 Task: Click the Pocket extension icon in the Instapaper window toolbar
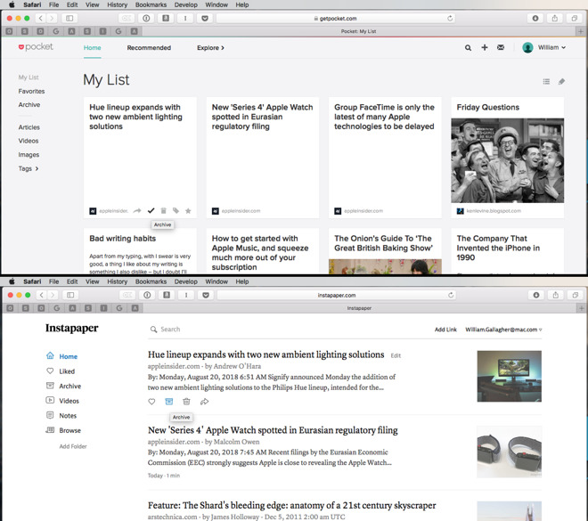click(x=206, y=295)
